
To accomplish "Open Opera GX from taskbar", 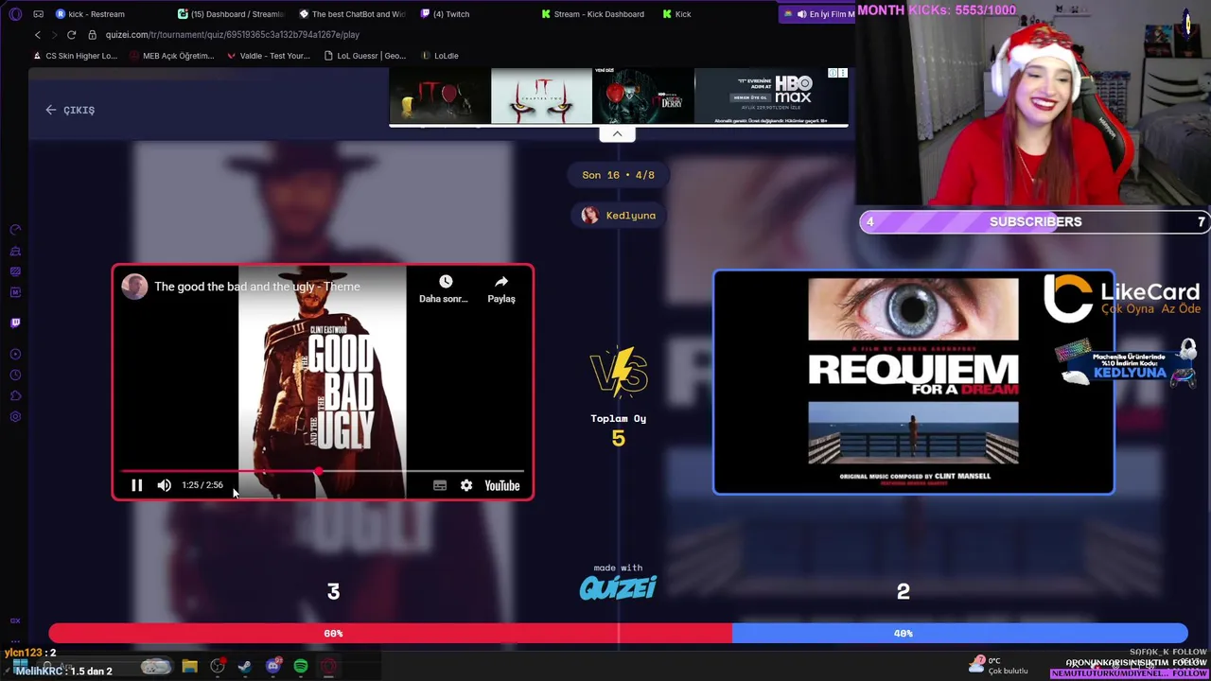I will [x=328, y=667].
